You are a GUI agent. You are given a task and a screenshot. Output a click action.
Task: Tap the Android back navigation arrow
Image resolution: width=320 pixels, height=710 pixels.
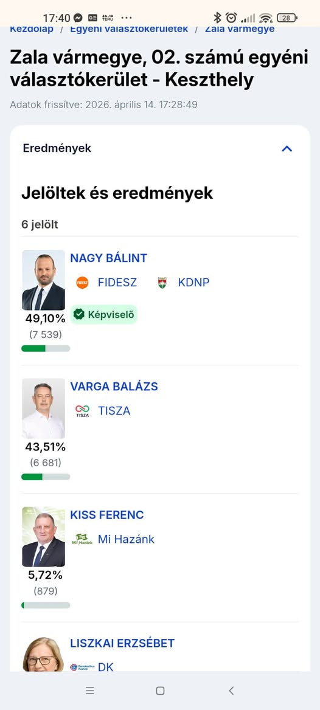231,691
